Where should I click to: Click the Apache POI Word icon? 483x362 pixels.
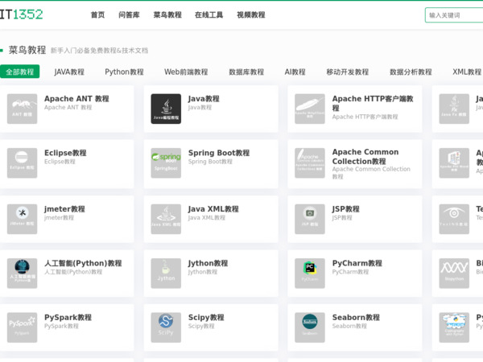tap(454, 163)
